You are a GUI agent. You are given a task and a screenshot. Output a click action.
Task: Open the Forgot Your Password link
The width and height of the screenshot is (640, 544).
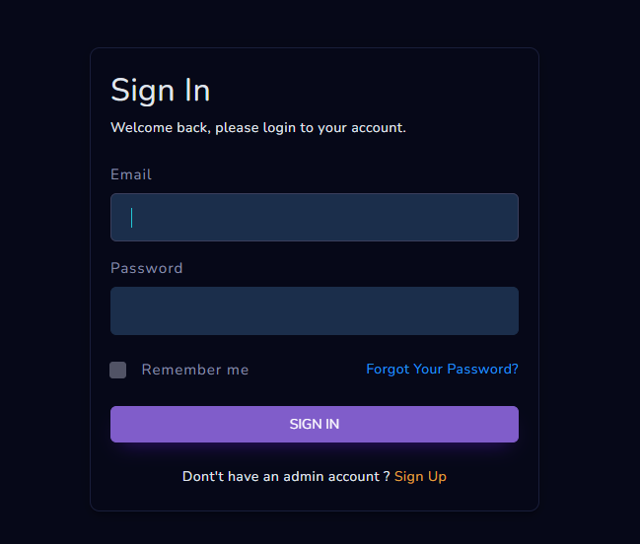click(x=442, y=369)
